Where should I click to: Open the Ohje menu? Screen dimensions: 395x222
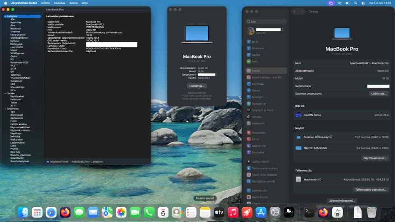pos(85,3)
